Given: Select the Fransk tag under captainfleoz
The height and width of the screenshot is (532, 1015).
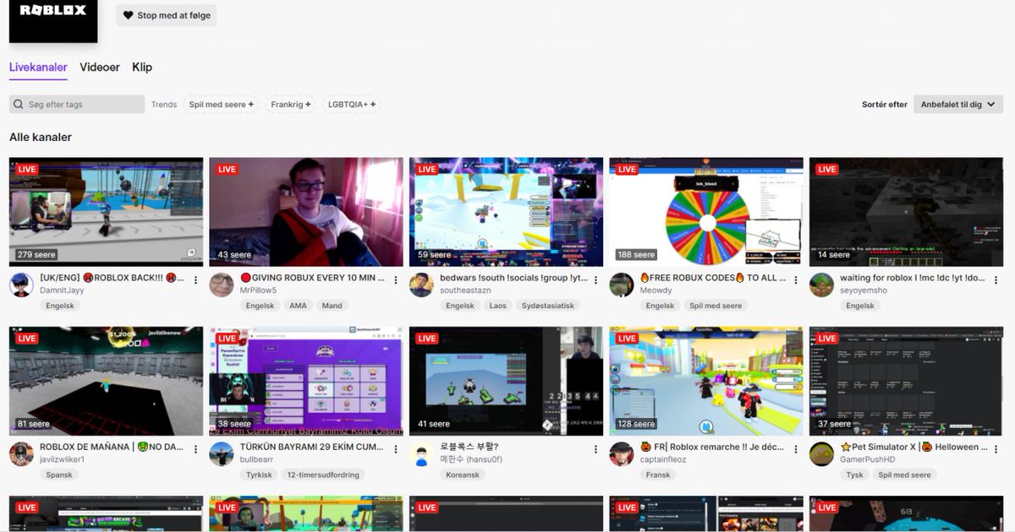Looking at the screenshot, I should [x=658, y=475].
